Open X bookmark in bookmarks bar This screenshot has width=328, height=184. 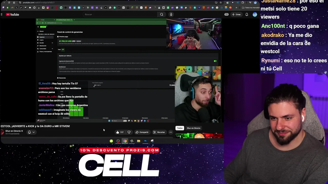16,8
